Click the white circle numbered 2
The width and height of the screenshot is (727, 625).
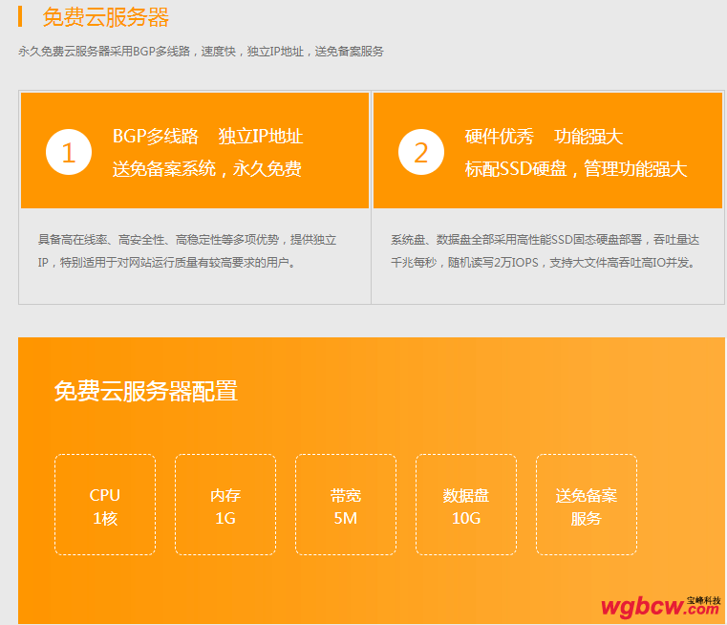(x=421, y=152)
